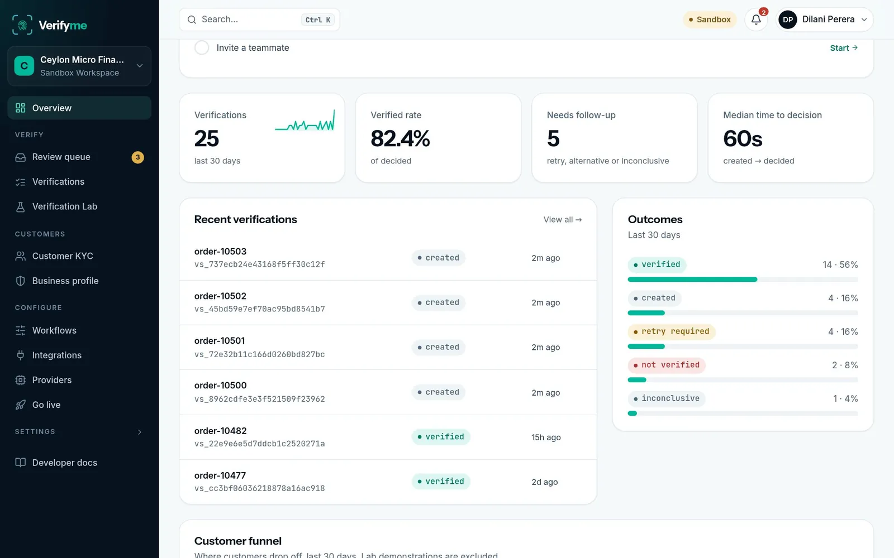Click the Verifications checklist icon
The width and height of the screenshot is (894, 558).
(21, 182)
